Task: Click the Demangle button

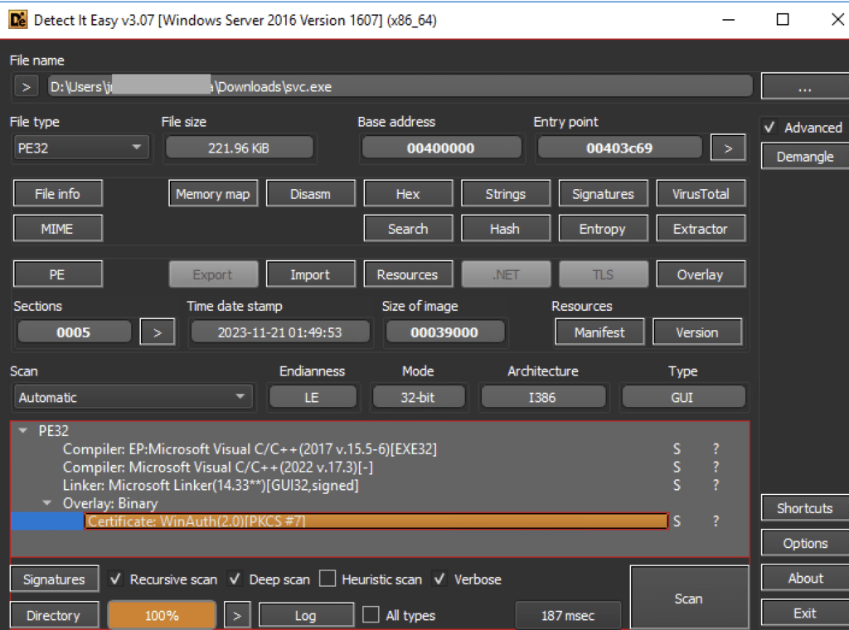Action: pos(804,157)
